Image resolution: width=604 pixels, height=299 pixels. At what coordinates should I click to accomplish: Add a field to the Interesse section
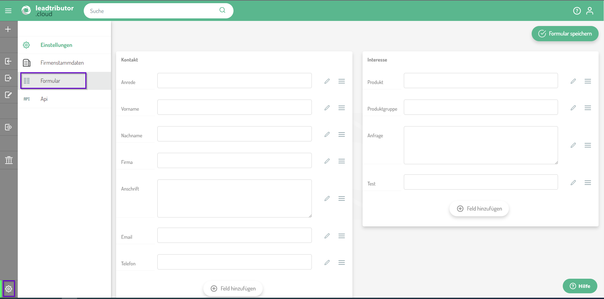479,209
